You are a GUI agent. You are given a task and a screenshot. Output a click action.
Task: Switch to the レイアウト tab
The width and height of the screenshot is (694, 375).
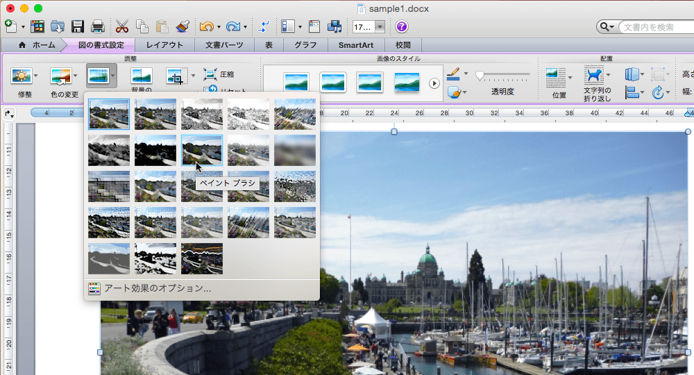[x=164, y=45]
